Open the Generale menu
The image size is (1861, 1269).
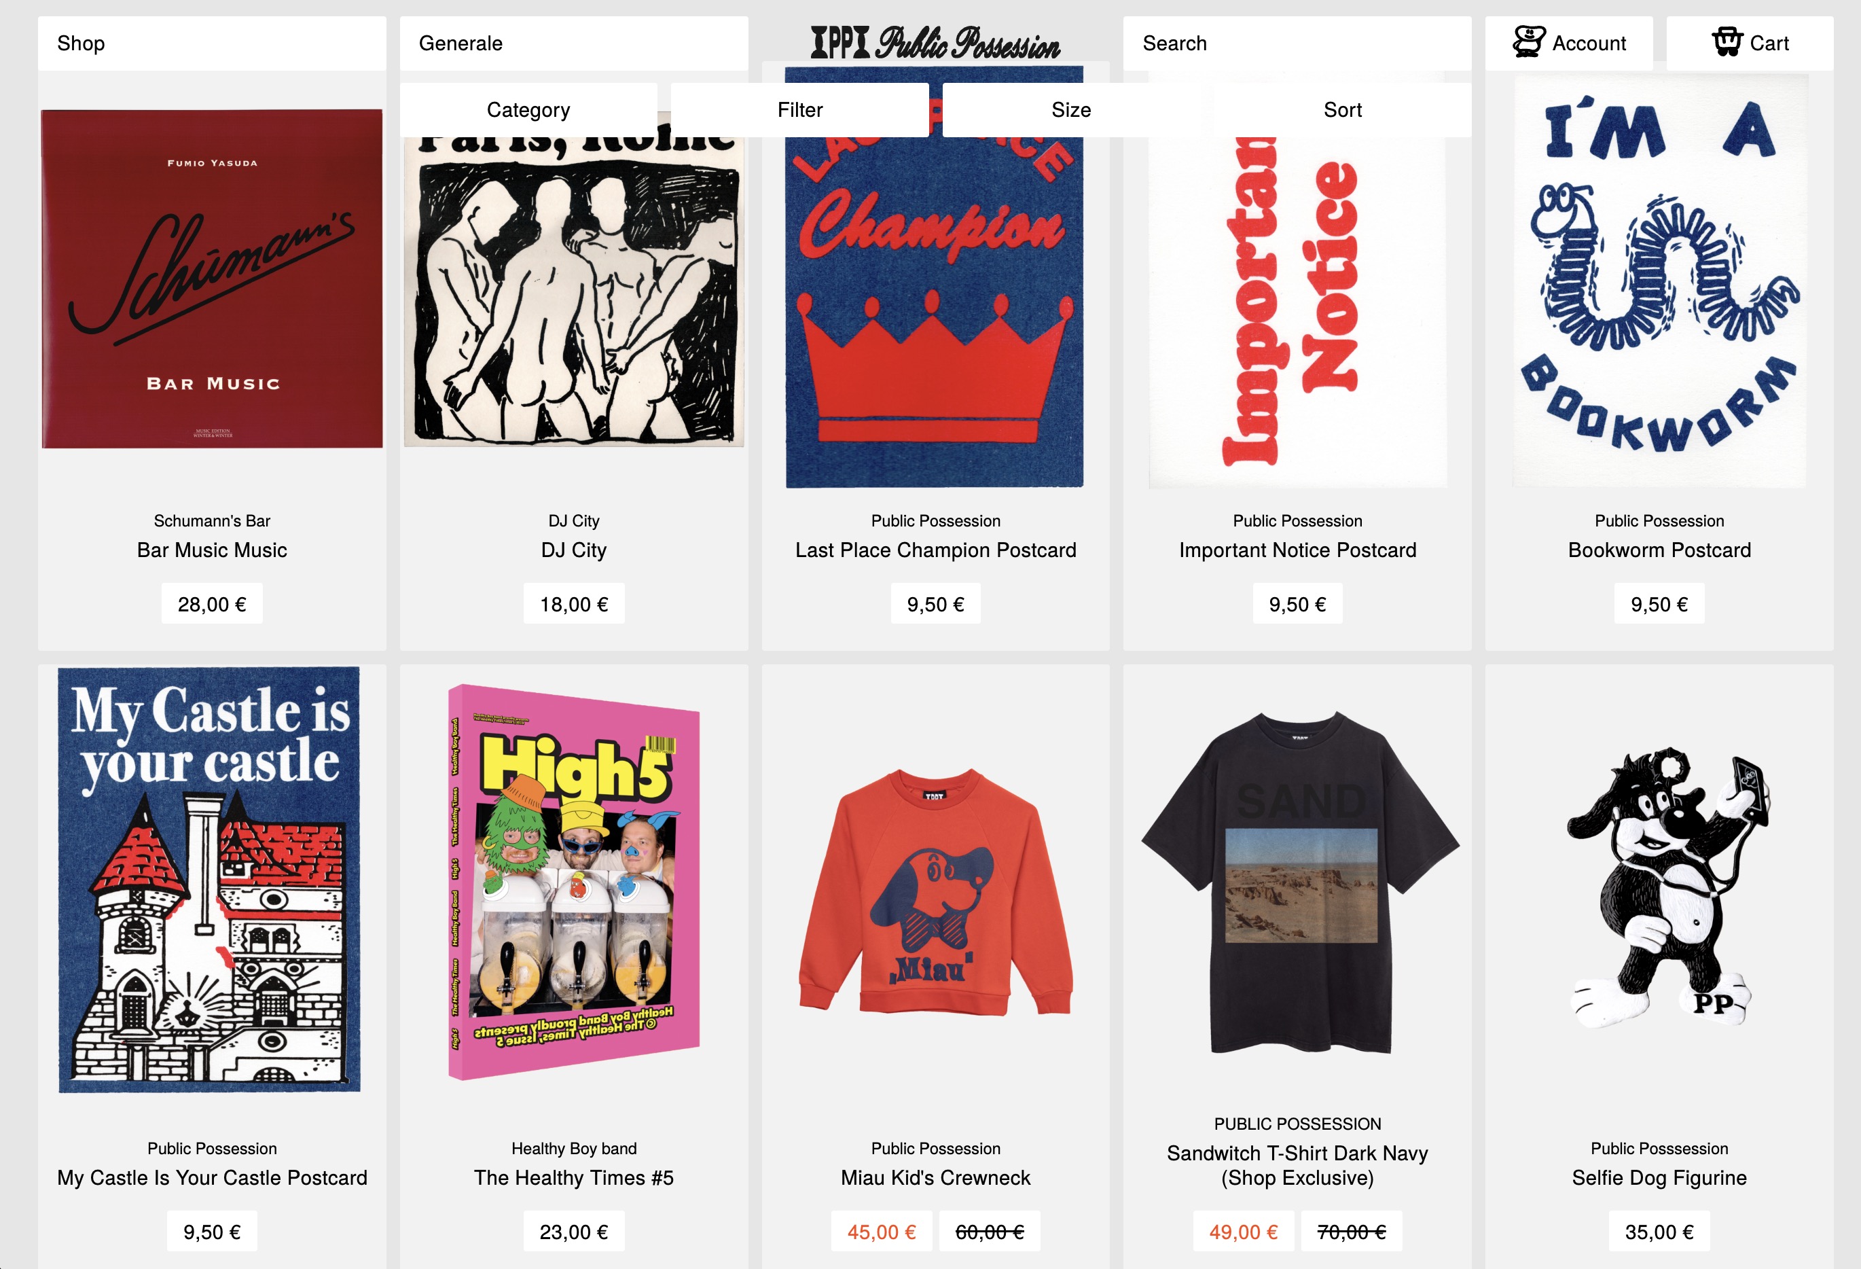(x=574, y=43)
